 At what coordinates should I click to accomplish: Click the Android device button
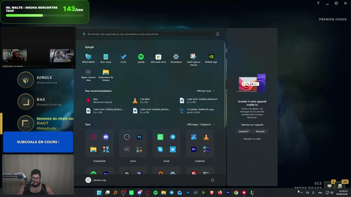(244, 131)
